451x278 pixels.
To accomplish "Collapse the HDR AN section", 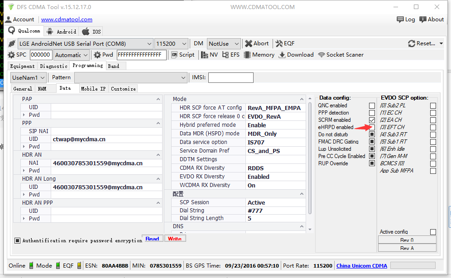I will click(158, 155).
